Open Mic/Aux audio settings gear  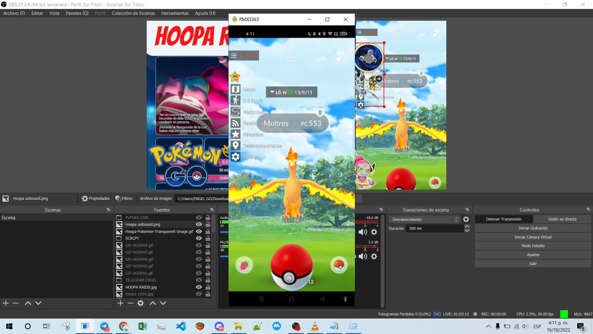[x=374, y=256]
